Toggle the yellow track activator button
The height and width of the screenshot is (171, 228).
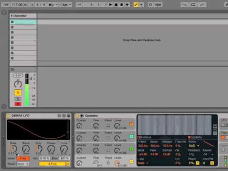click(x=18, y=93)
